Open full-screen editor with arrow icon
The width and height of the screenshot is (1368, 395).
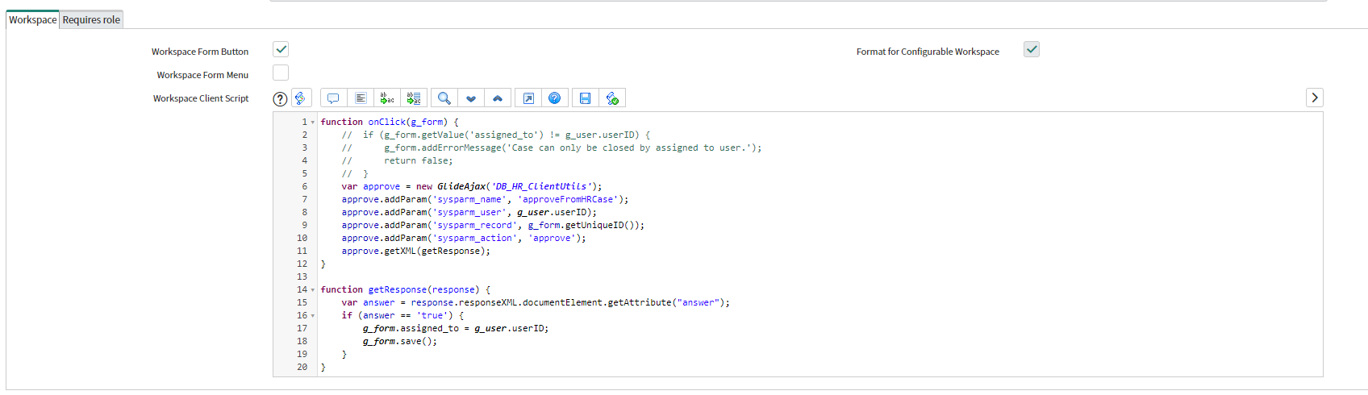point(528,98)
